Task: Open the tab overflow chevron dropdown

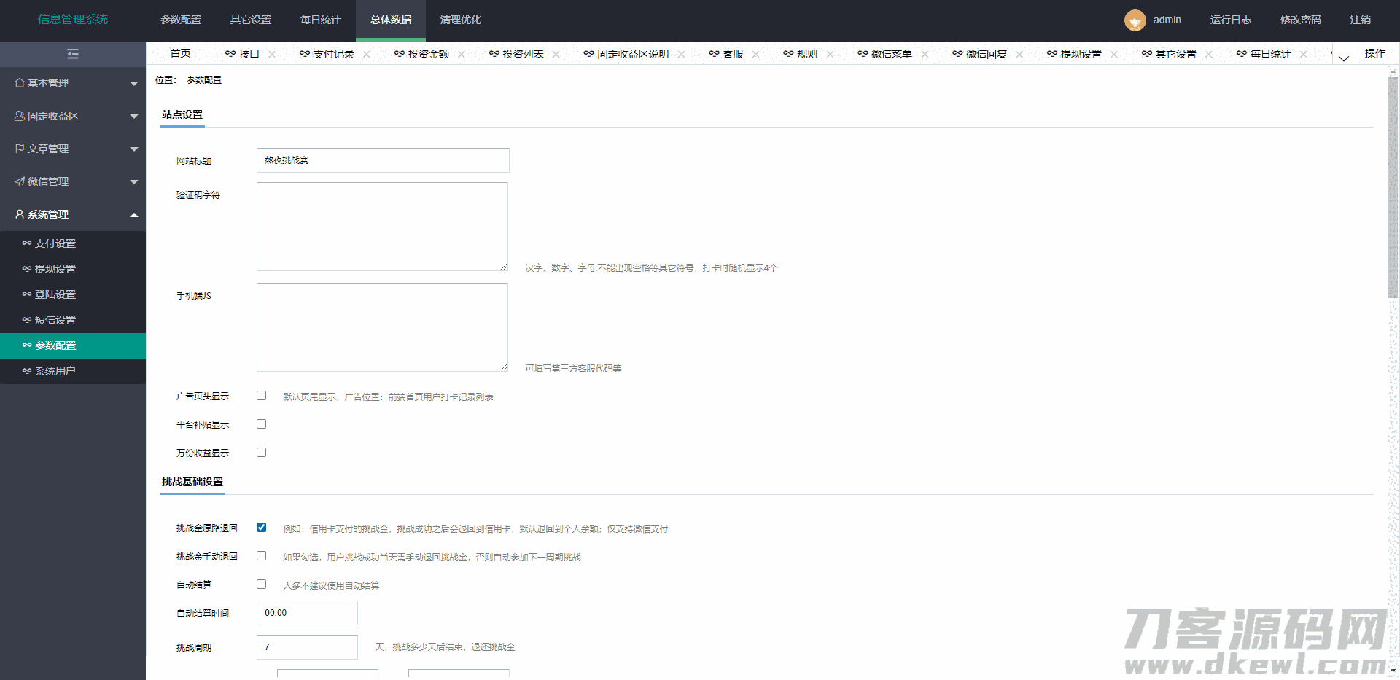Action: [1344, 58]
